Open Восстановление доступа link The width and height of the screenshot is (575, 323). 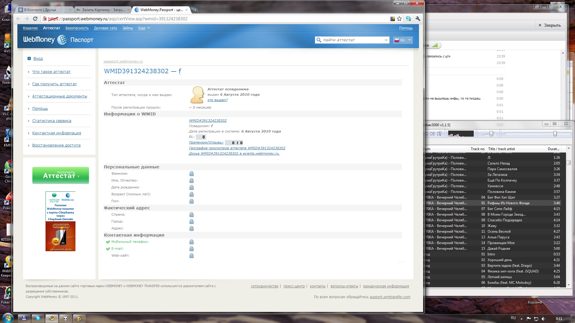56,145
